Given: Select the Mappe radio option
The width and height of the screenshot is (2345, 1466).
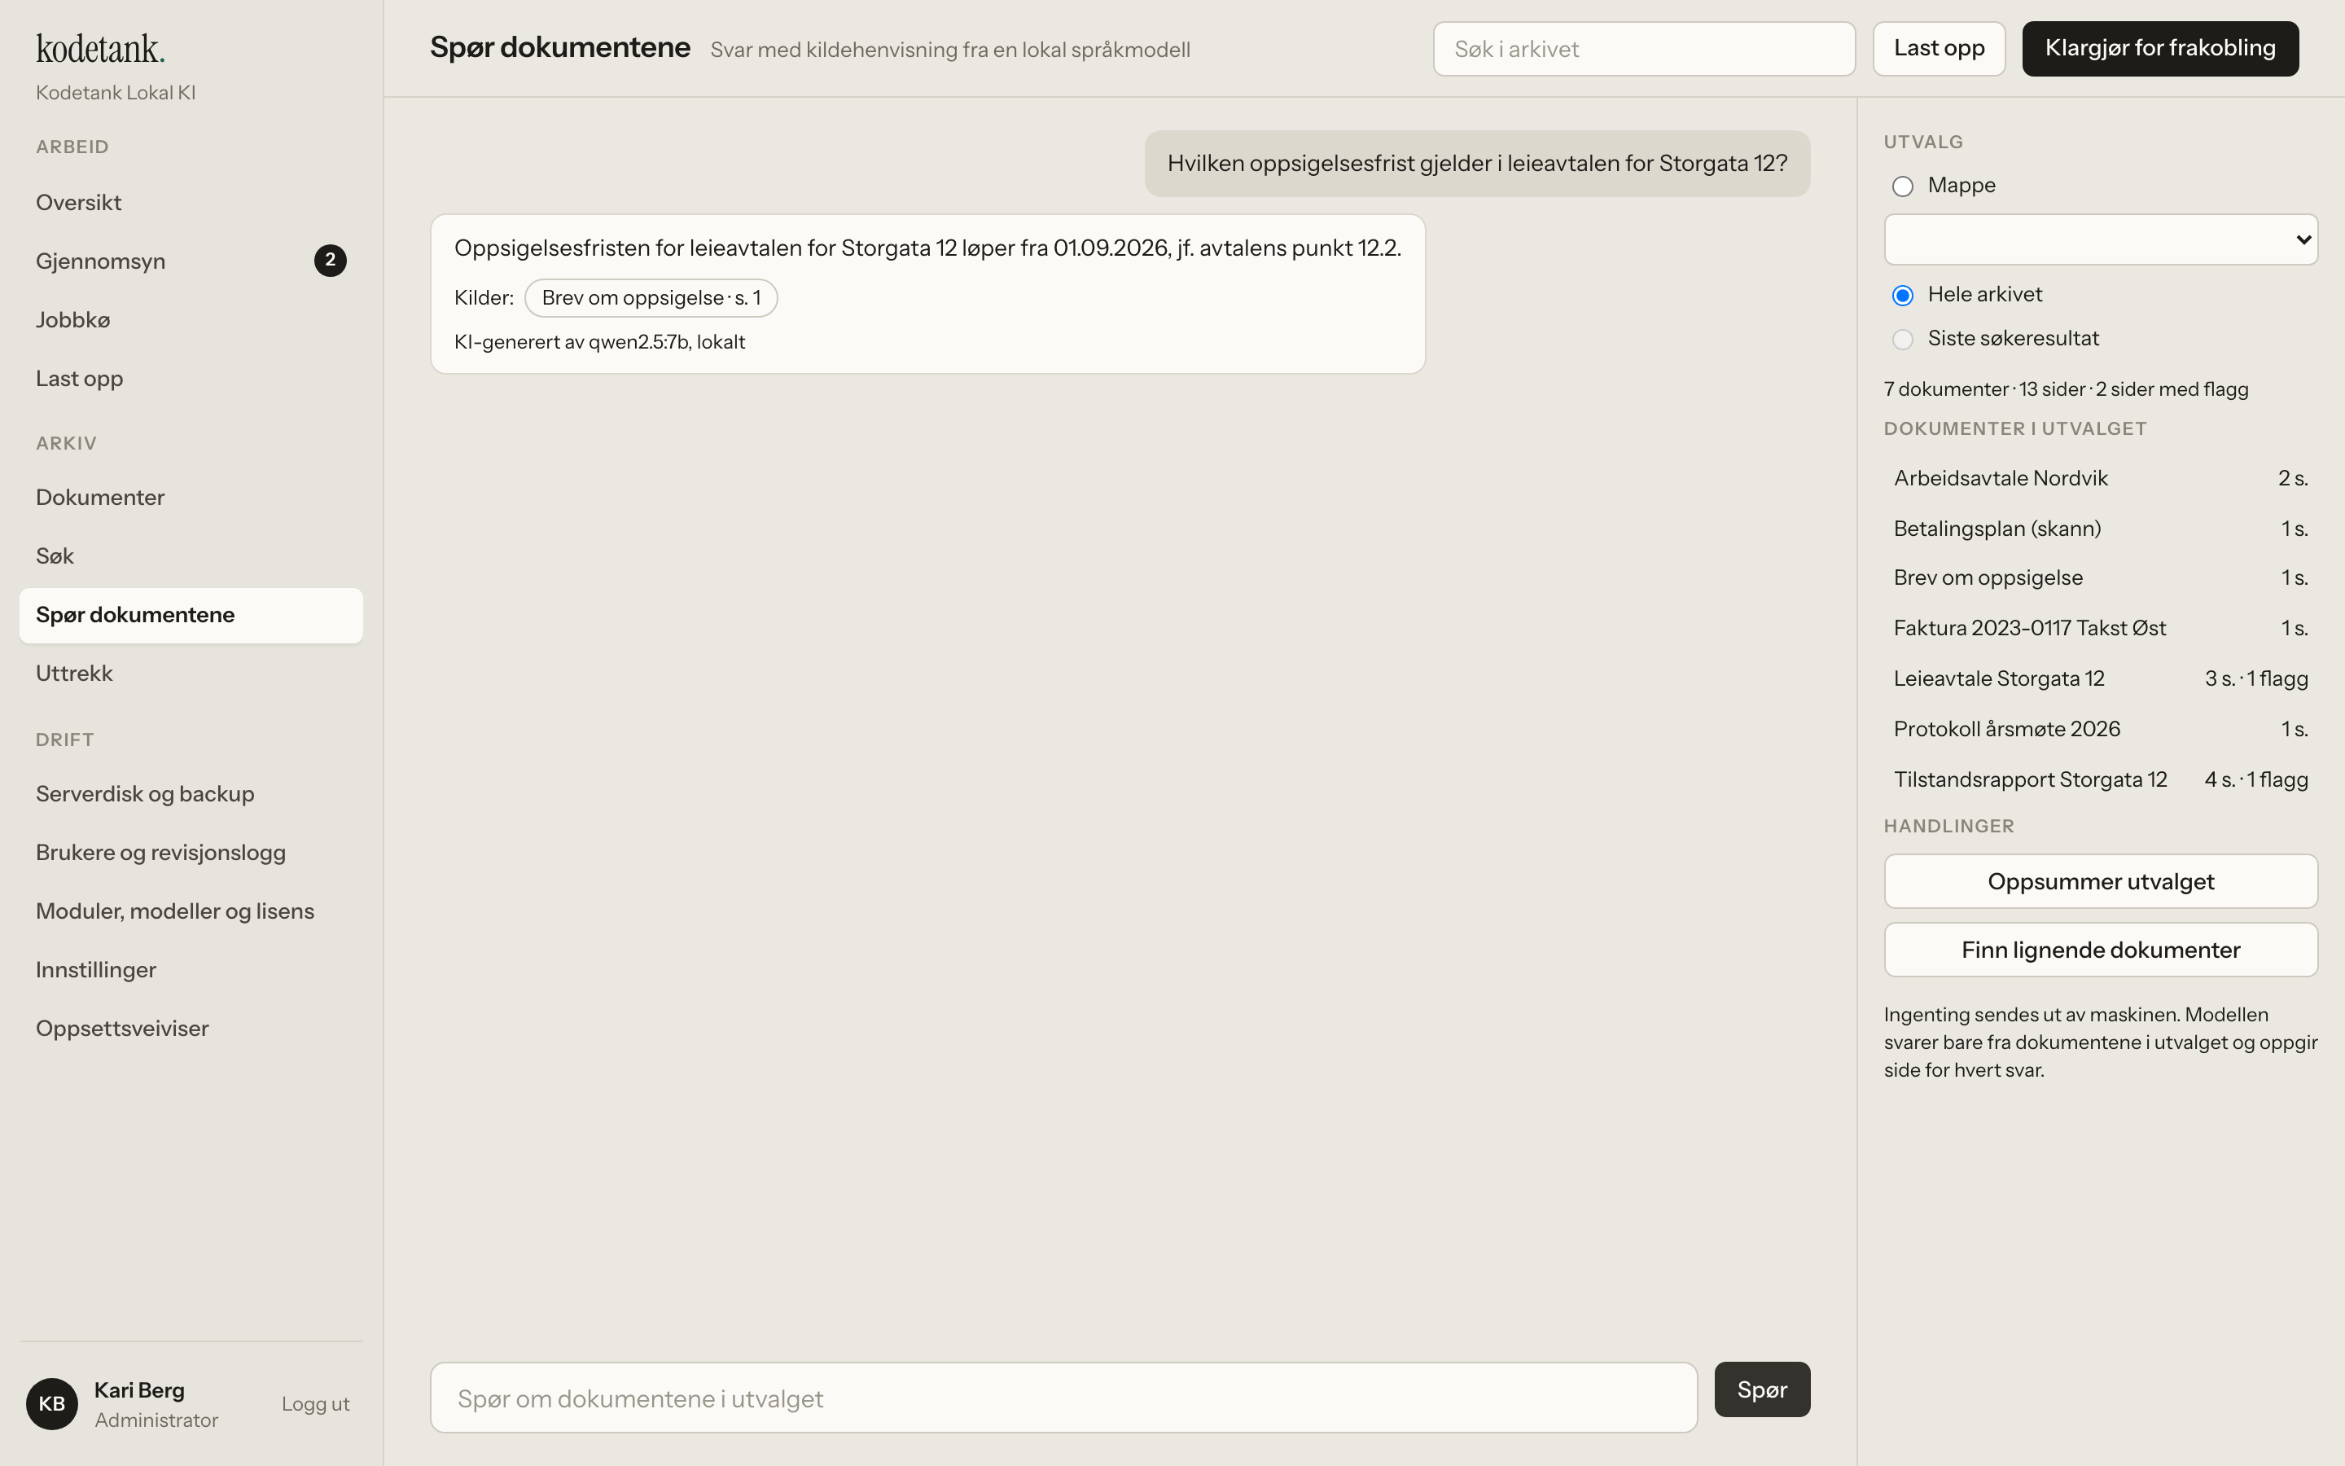Looking at the screenshot, I should click(x=1902, y=187).
